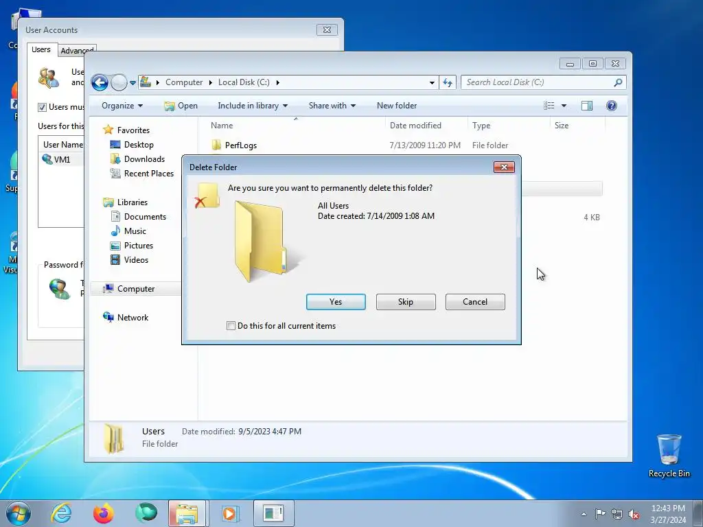
Task: Launch Firefox from the taskbar
Action: coord(104,513)
